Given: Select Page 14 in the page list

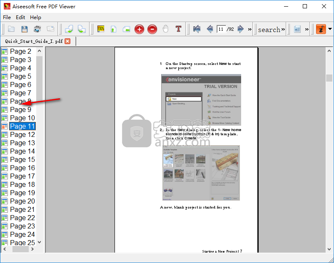Looking at the screenshot, I should (22, 151).
